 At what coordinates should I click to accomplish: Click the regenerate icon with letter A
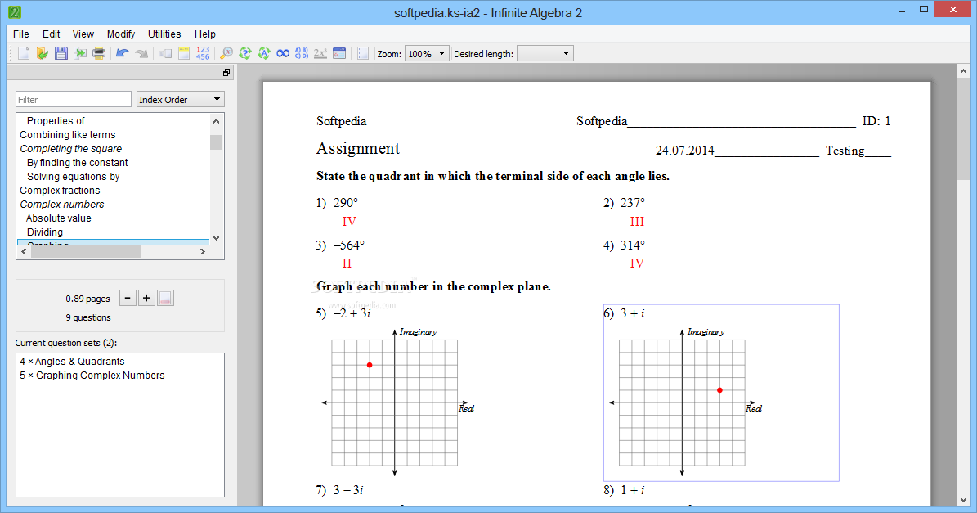coord(264,54)
